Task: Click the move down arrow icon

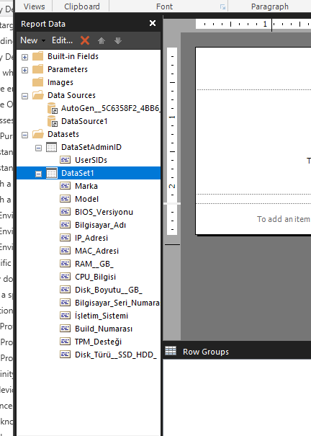Action: pos(118,40)
